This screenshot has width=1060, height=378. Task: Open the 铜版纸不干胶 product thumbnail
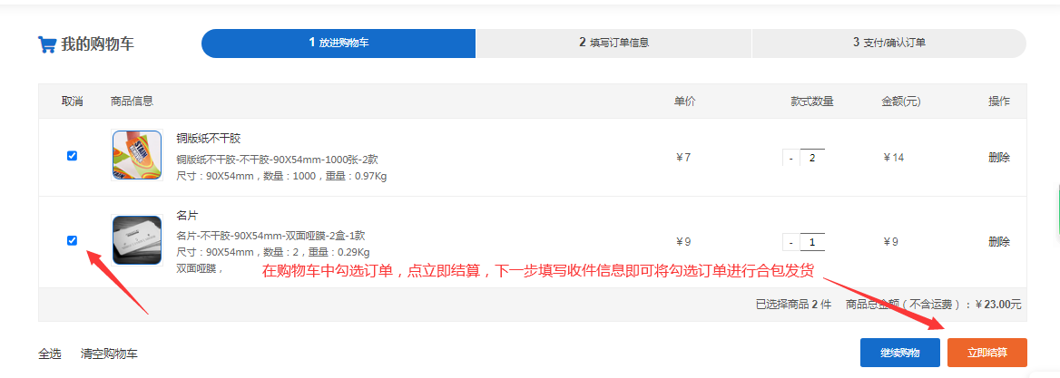pyautogui.click(x=136, y=155)
